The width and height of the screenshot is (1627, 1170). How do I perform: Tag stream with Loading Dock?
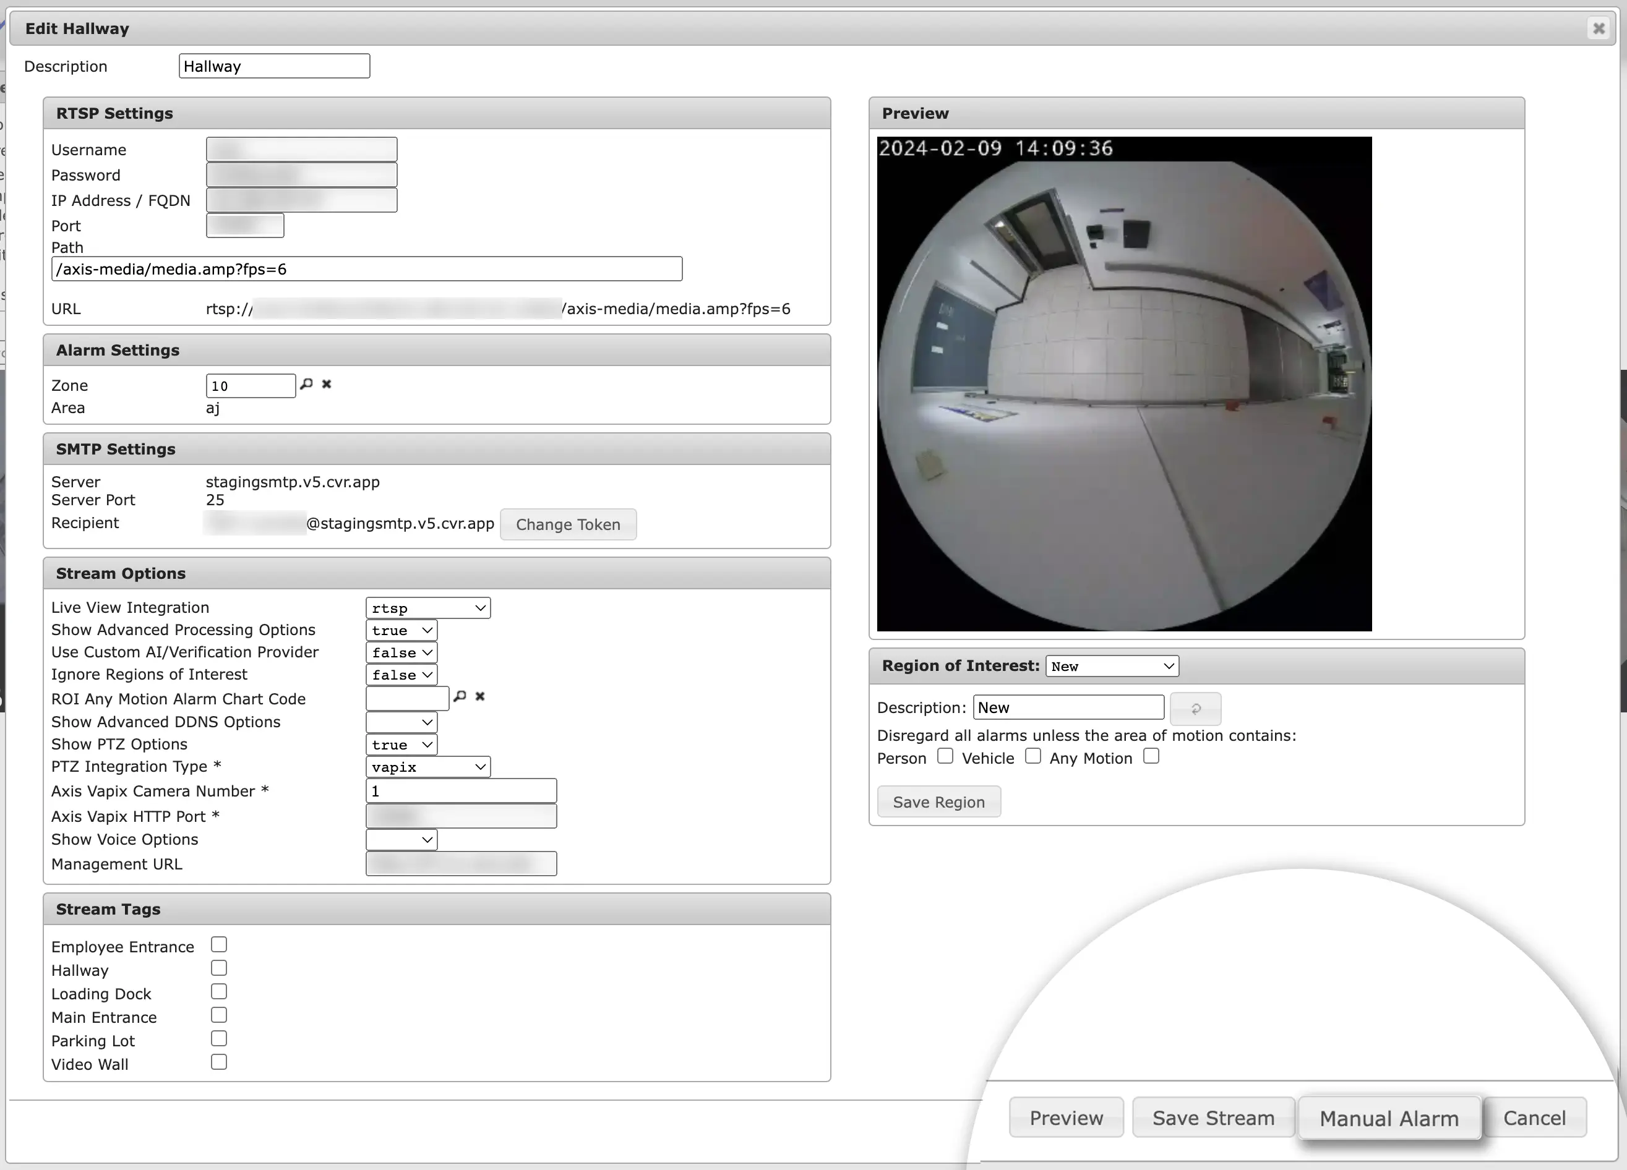point(219,992)
